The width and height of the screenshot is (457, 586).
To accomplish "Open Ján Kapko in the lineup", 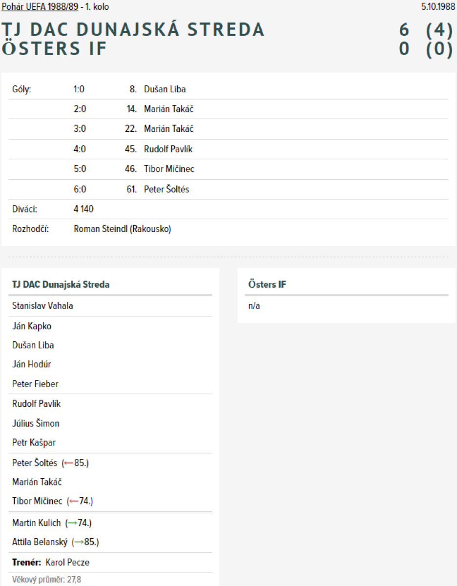I will pyautogui.click(x=32, y=326).
